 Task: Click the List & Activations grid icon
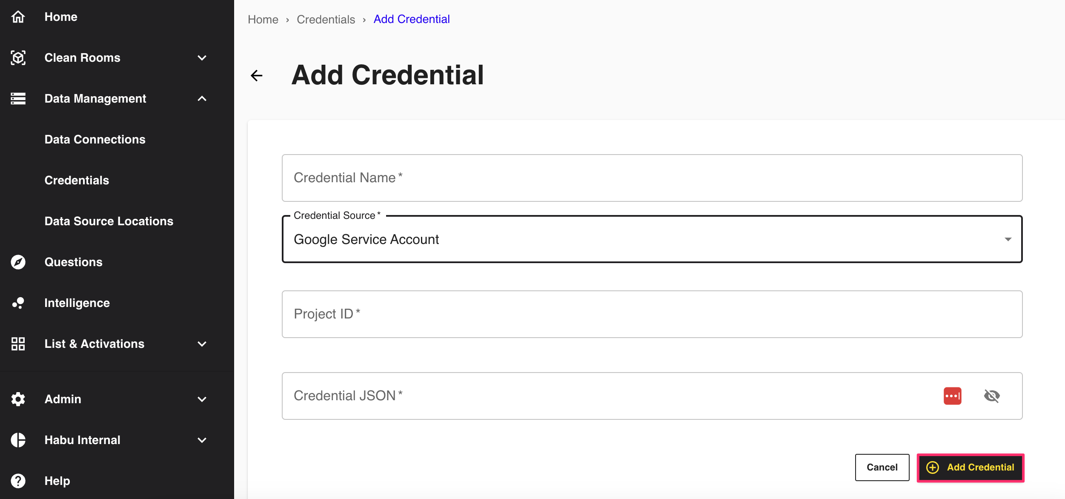click(18, 344)
